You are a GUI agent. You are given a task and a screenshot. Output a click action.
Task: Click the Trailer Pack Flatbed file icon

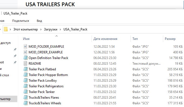25,69
